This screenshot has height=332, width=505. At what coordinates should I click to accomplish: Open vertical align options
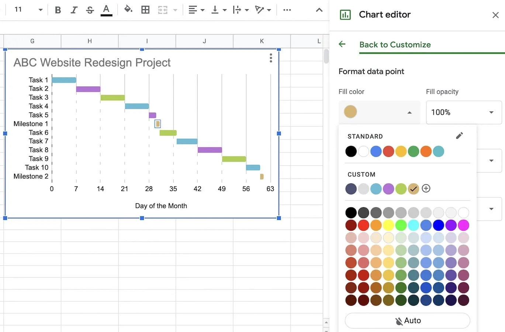218,10
